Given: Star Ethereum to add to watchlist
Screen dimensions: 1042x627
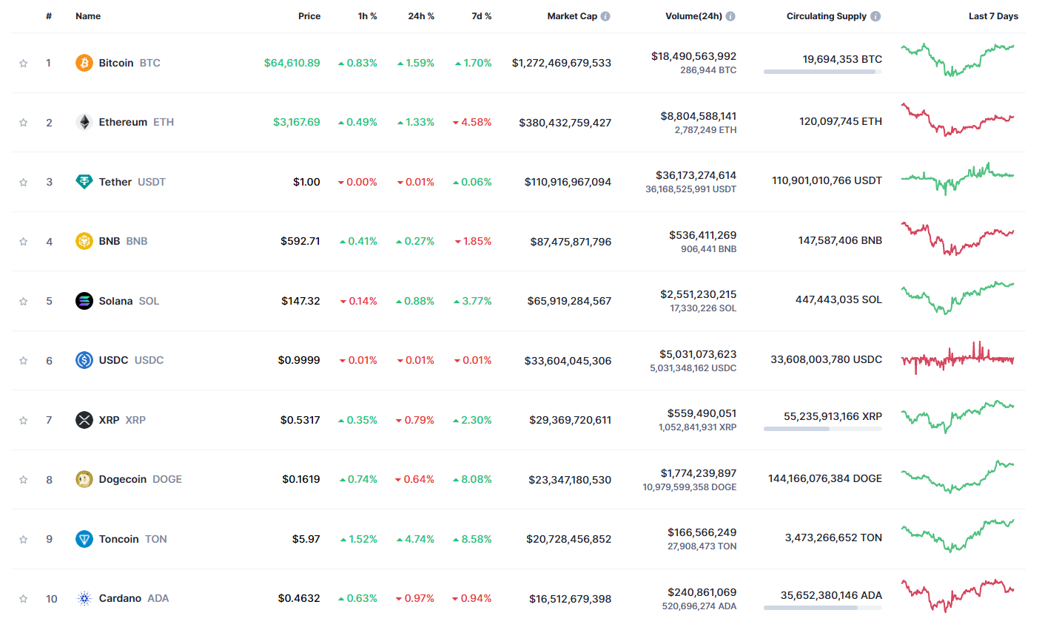Looking at the screenshot, I should 24,122.
